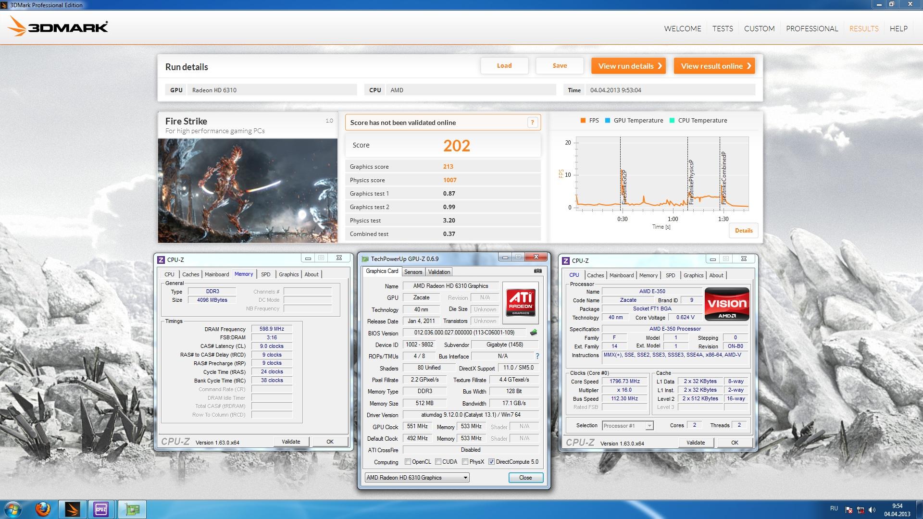Click the GPU-Z title bar icon

(365, 259)
